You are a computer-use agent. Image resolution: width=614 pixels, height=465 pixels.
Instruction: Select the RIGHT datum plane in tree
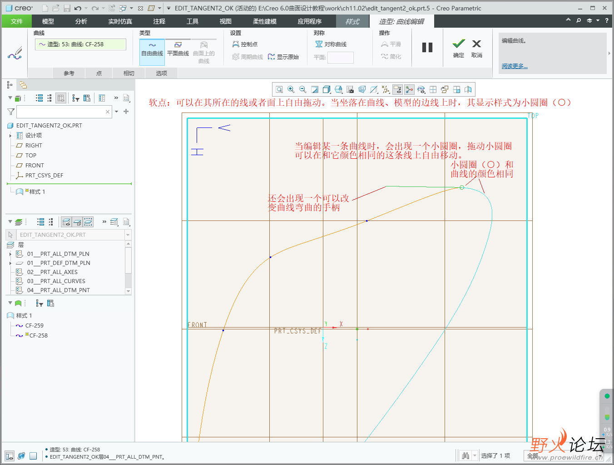click(x=34, y=146)
